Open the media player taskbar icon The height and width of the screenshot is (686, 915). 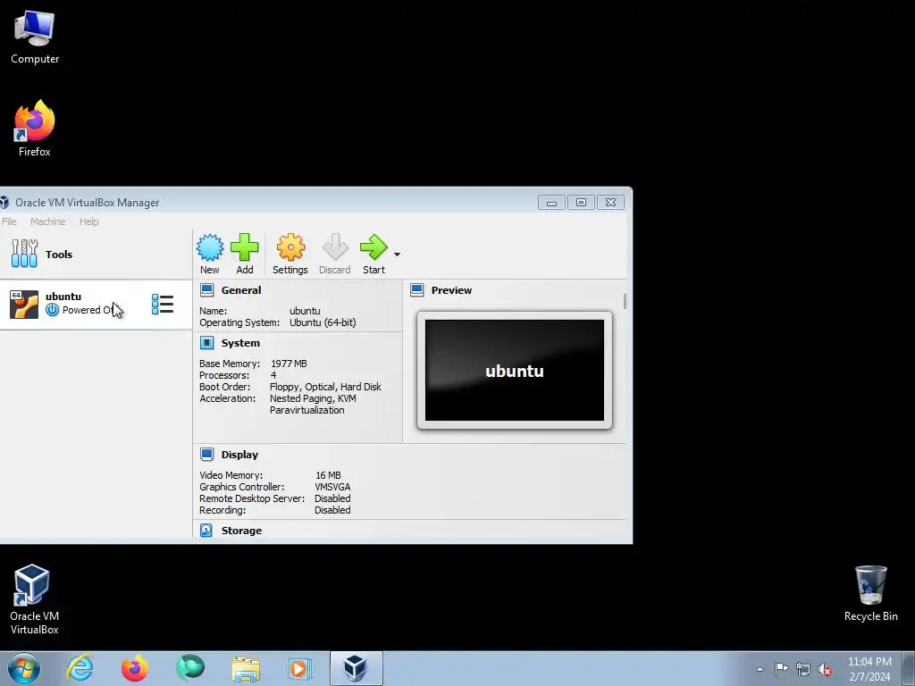[x=300, y=668]
